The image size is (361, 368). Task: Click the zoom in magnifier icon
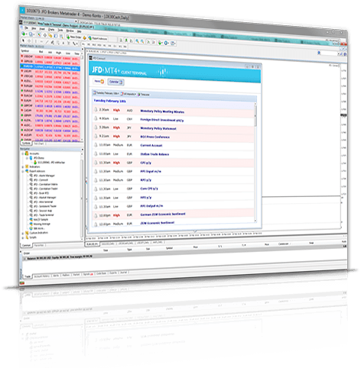(137, 41)
